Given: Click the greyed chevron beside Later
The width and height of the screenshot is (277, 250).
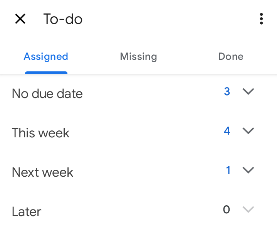Looking at the screenshot, I should click(x=248, y=209).
